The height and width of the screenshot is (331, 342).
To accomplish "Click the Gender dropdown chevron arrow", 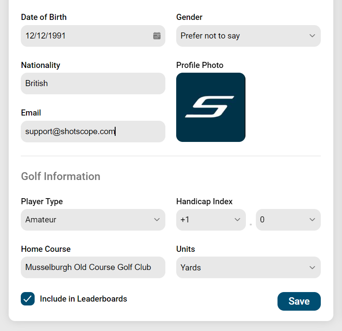I will point(312,36).
